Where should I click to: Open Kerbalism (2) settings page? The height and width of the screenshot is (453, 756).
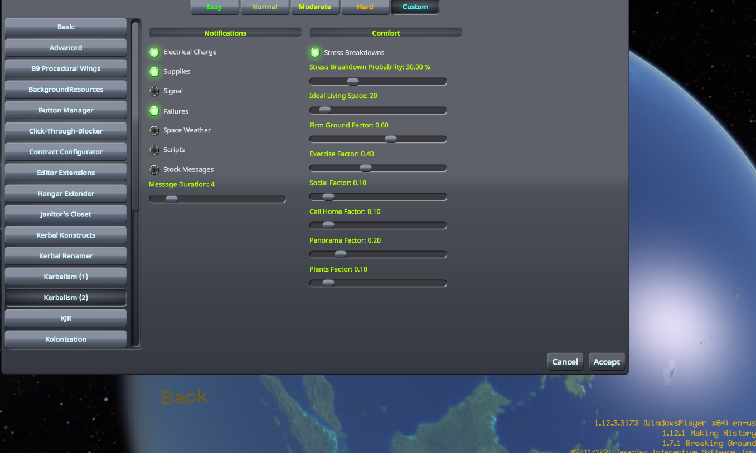pos(66,298)
